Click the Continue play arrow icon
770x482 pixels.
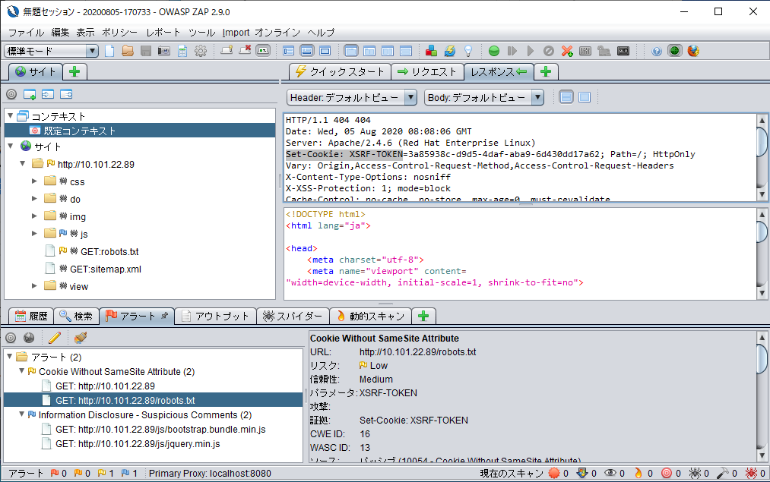531,51
